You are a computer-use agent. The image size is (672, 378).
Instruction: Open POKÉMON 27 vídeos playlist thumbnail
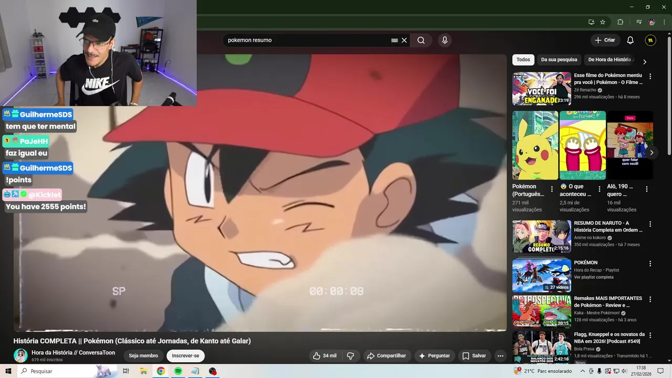click(541, 275)
